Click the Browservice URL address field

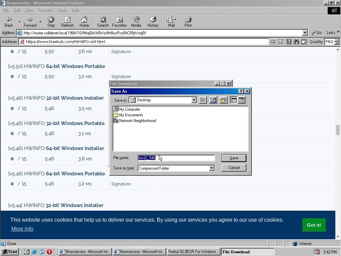144,42
